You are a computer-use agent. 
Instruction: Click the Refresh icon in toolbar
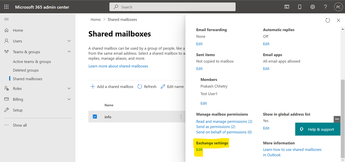[x=140, y=87]
